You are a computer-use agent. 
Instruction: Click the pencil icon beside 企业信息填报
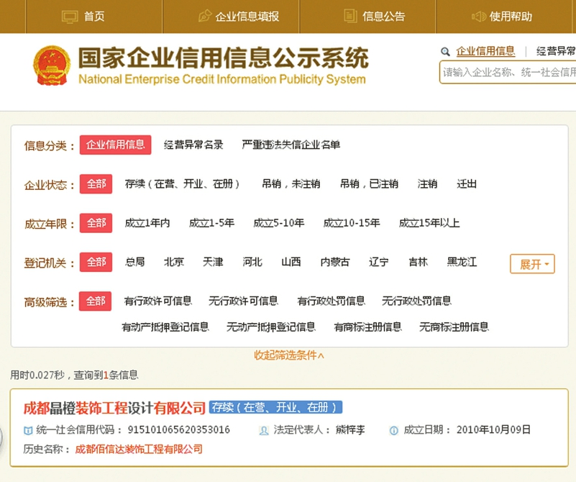coord(205,16)
